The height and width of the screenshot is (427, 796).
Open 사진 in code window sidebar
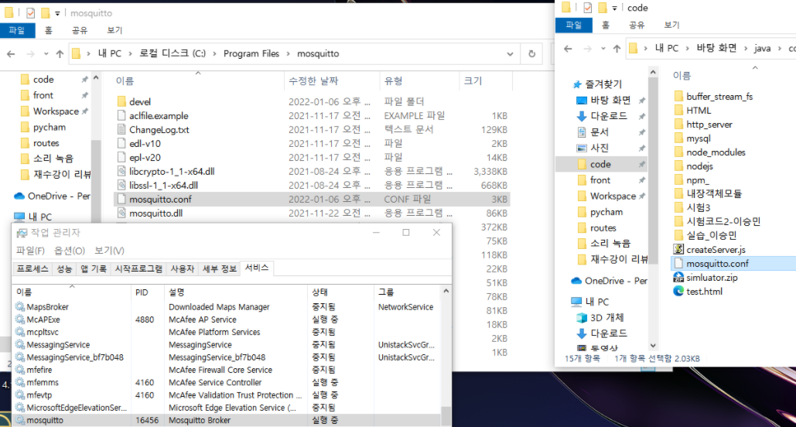click(x=600, y=148)
